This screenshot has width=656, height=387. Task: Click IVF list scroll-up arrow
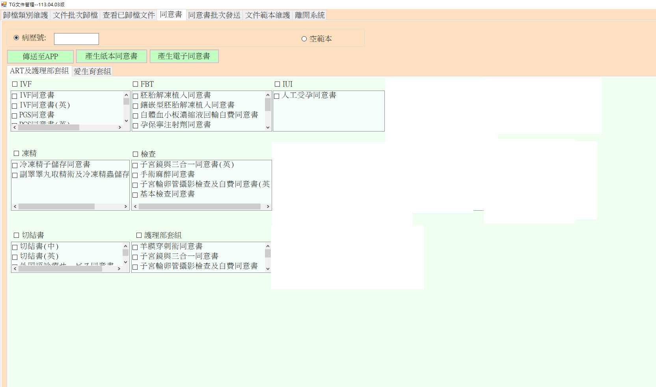[x=126, y=95]
